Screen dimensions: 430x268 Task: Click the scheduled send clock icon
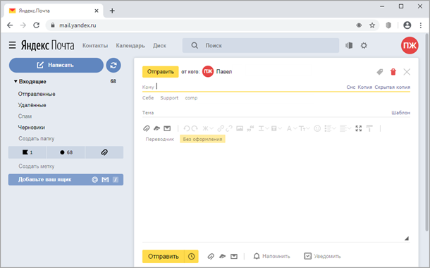pyautogui.click(x=192, y=257)
